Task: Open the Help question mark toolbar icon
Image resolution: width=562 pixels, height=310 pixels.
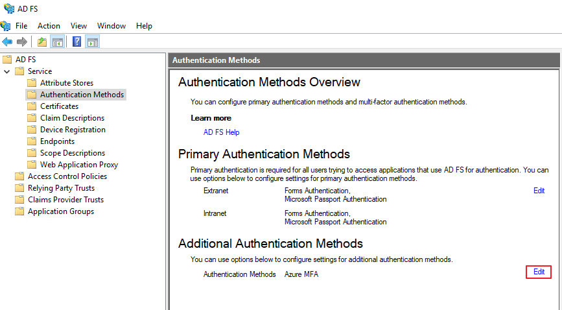Action: pyautogui.click(x=76, y=42)
